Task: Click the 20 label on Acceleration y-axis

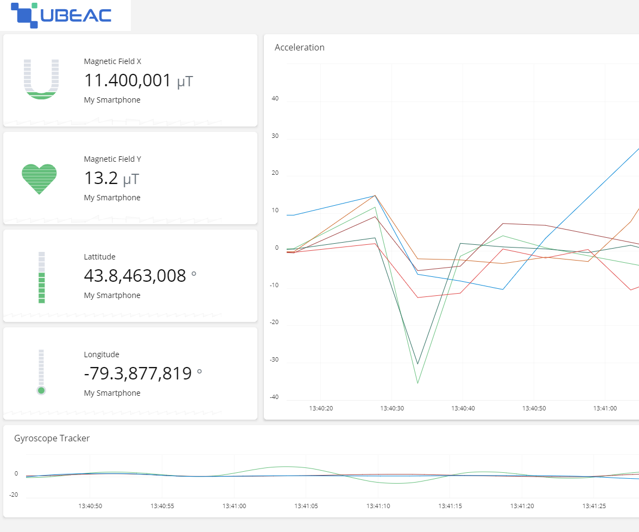Action: 275,173
